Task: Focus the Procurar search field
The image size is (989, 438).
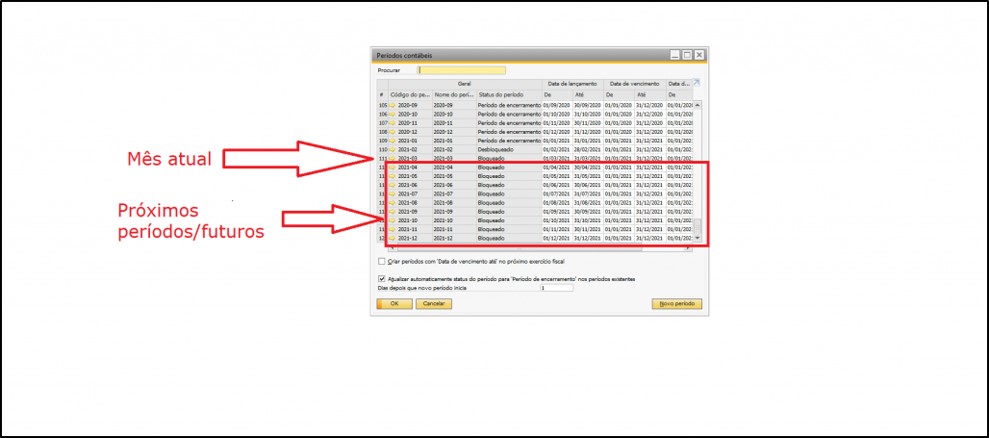Action: click(462, 70)
